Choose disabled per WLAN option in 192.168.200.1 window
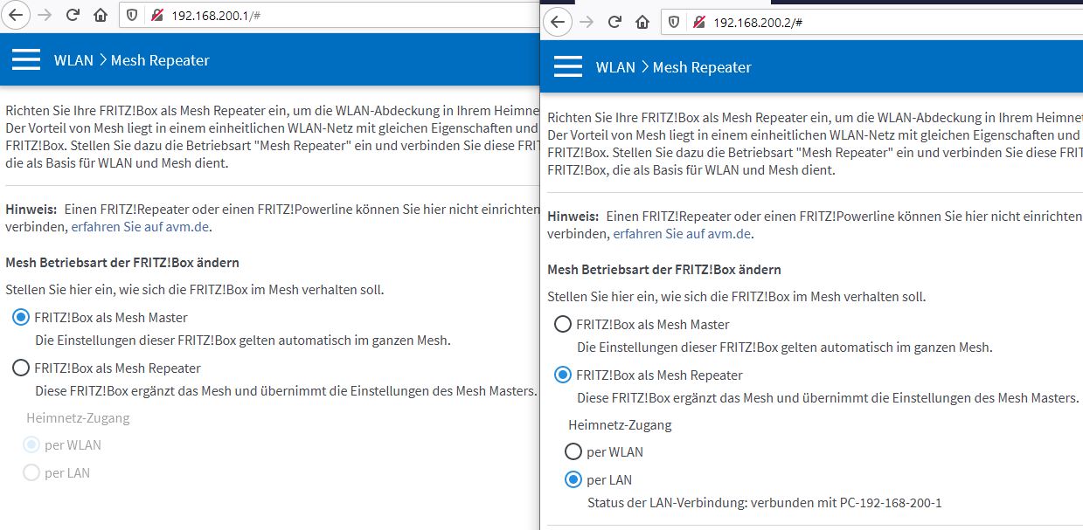The height and width of the screenshot is (530, 1083). (31, 444)
